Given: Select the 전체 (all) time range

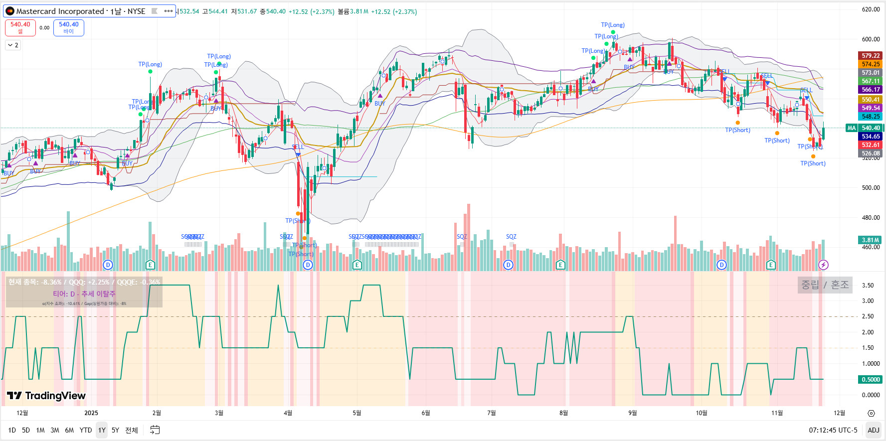Looking at the screenshot, I should (132, 430).
